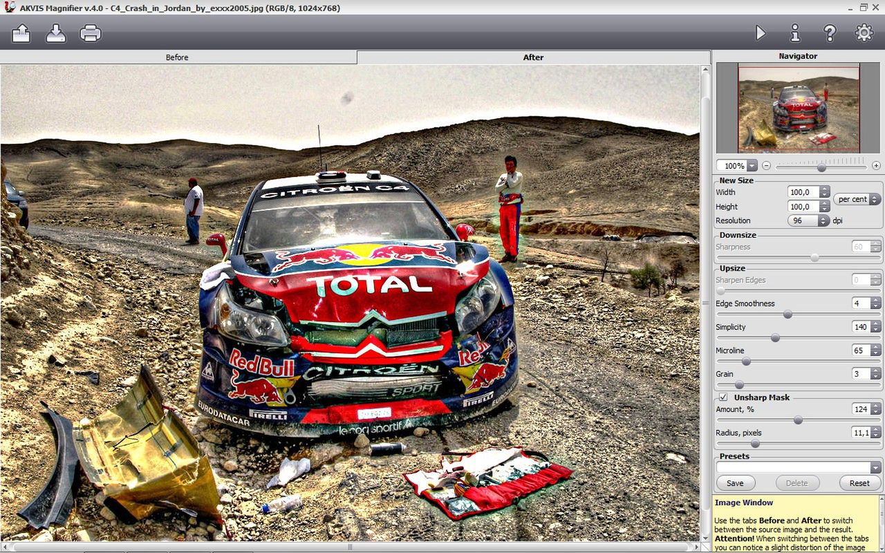Screen dimensions: 885x553
Task: Click the Grain value spinner
Action: pos(876,374)
